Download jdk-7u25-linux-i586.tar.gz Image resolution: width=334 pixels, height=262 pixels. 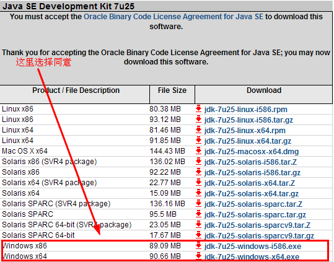(x=248, y=120)
